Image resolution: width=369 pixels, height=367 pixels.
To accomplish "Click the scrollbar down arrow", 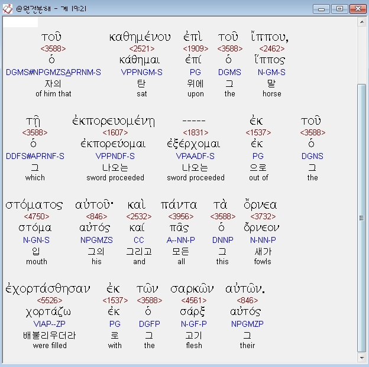I will 362,358.
